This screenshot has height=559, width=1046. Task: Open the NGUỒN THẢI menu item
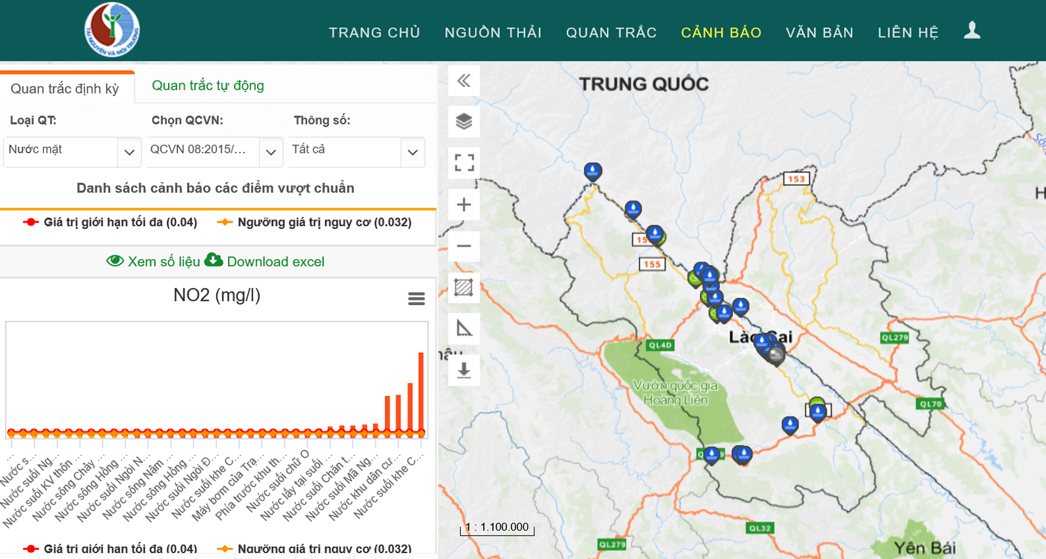[493, 32]
